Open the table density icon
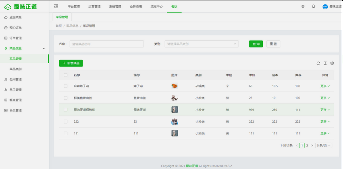The height and width of the screenshot is (169, 343). 325,63
